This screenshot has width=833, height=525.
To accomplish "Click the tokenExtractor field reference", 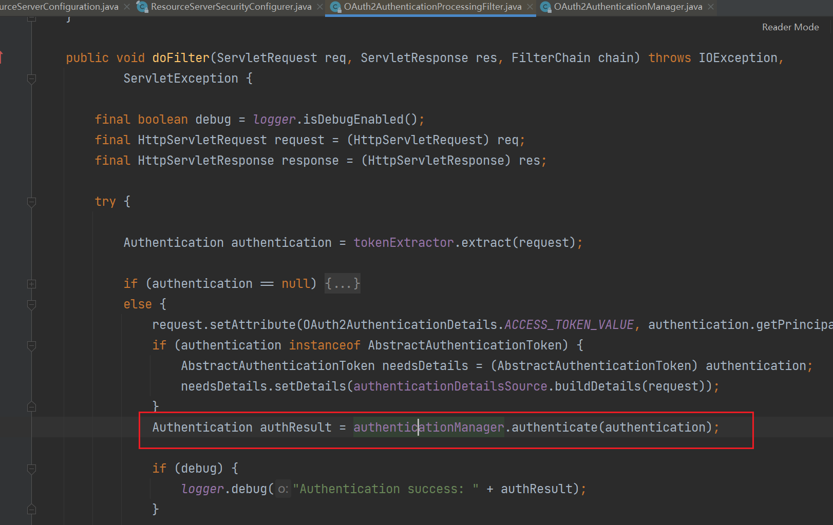I will point(403,243).
